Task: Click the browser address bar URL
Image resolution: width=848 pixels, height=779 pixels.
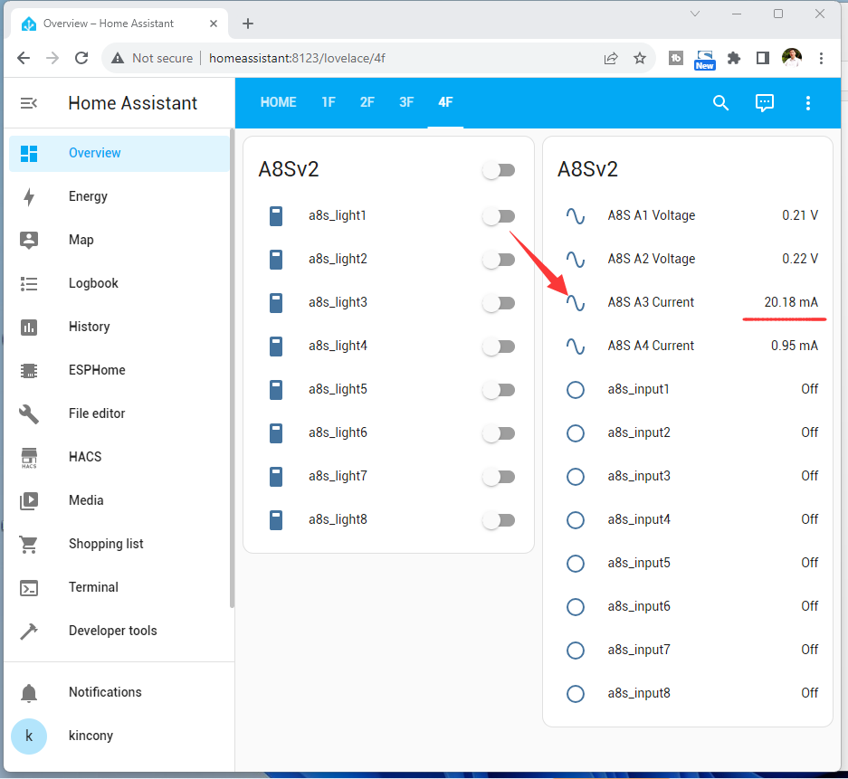Action: [x=299, y=58]
